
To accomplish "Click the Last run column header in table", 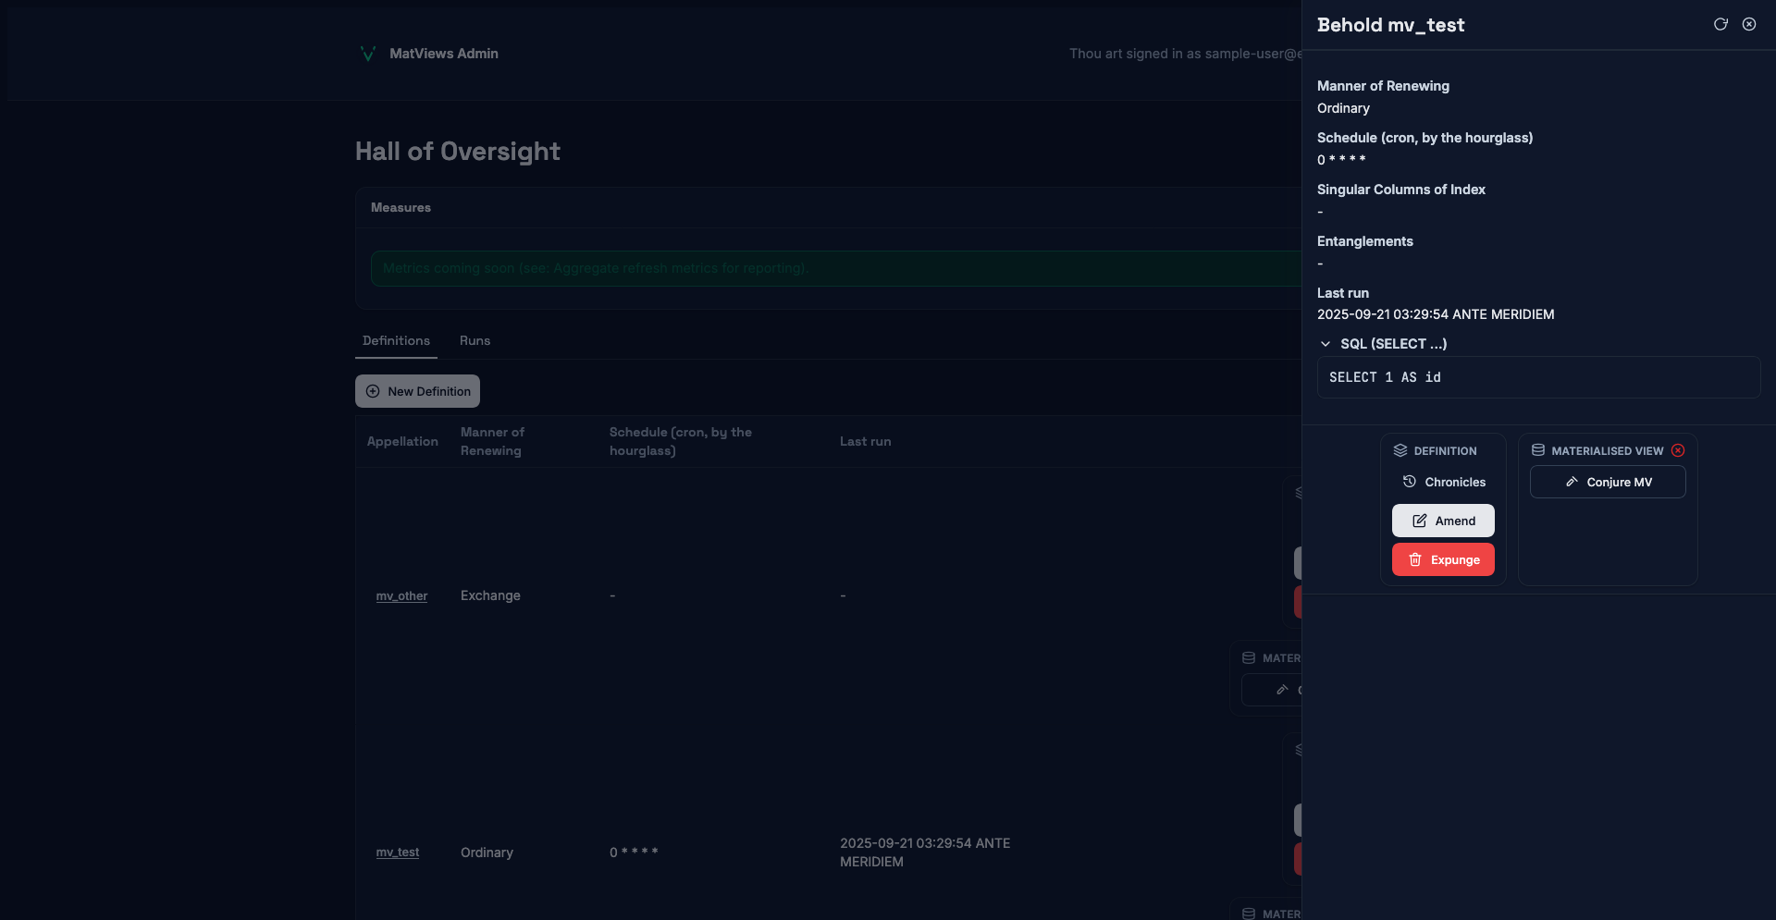I will (865, 442).
